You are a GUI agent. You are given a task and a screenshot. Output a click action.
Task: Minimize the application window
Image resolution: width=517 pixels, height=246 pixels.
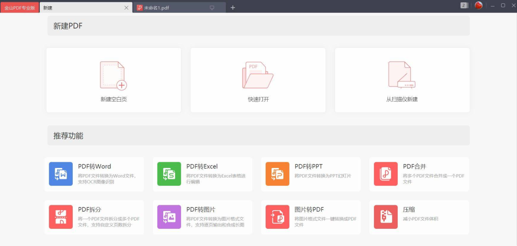[x=493, y=6]
